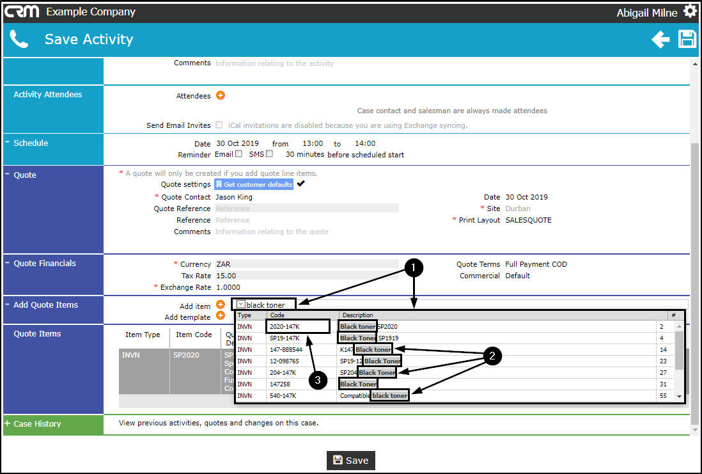The image size is (702, 474).
Task: Click Quote Reference input field
Action: tap(307, 209)
